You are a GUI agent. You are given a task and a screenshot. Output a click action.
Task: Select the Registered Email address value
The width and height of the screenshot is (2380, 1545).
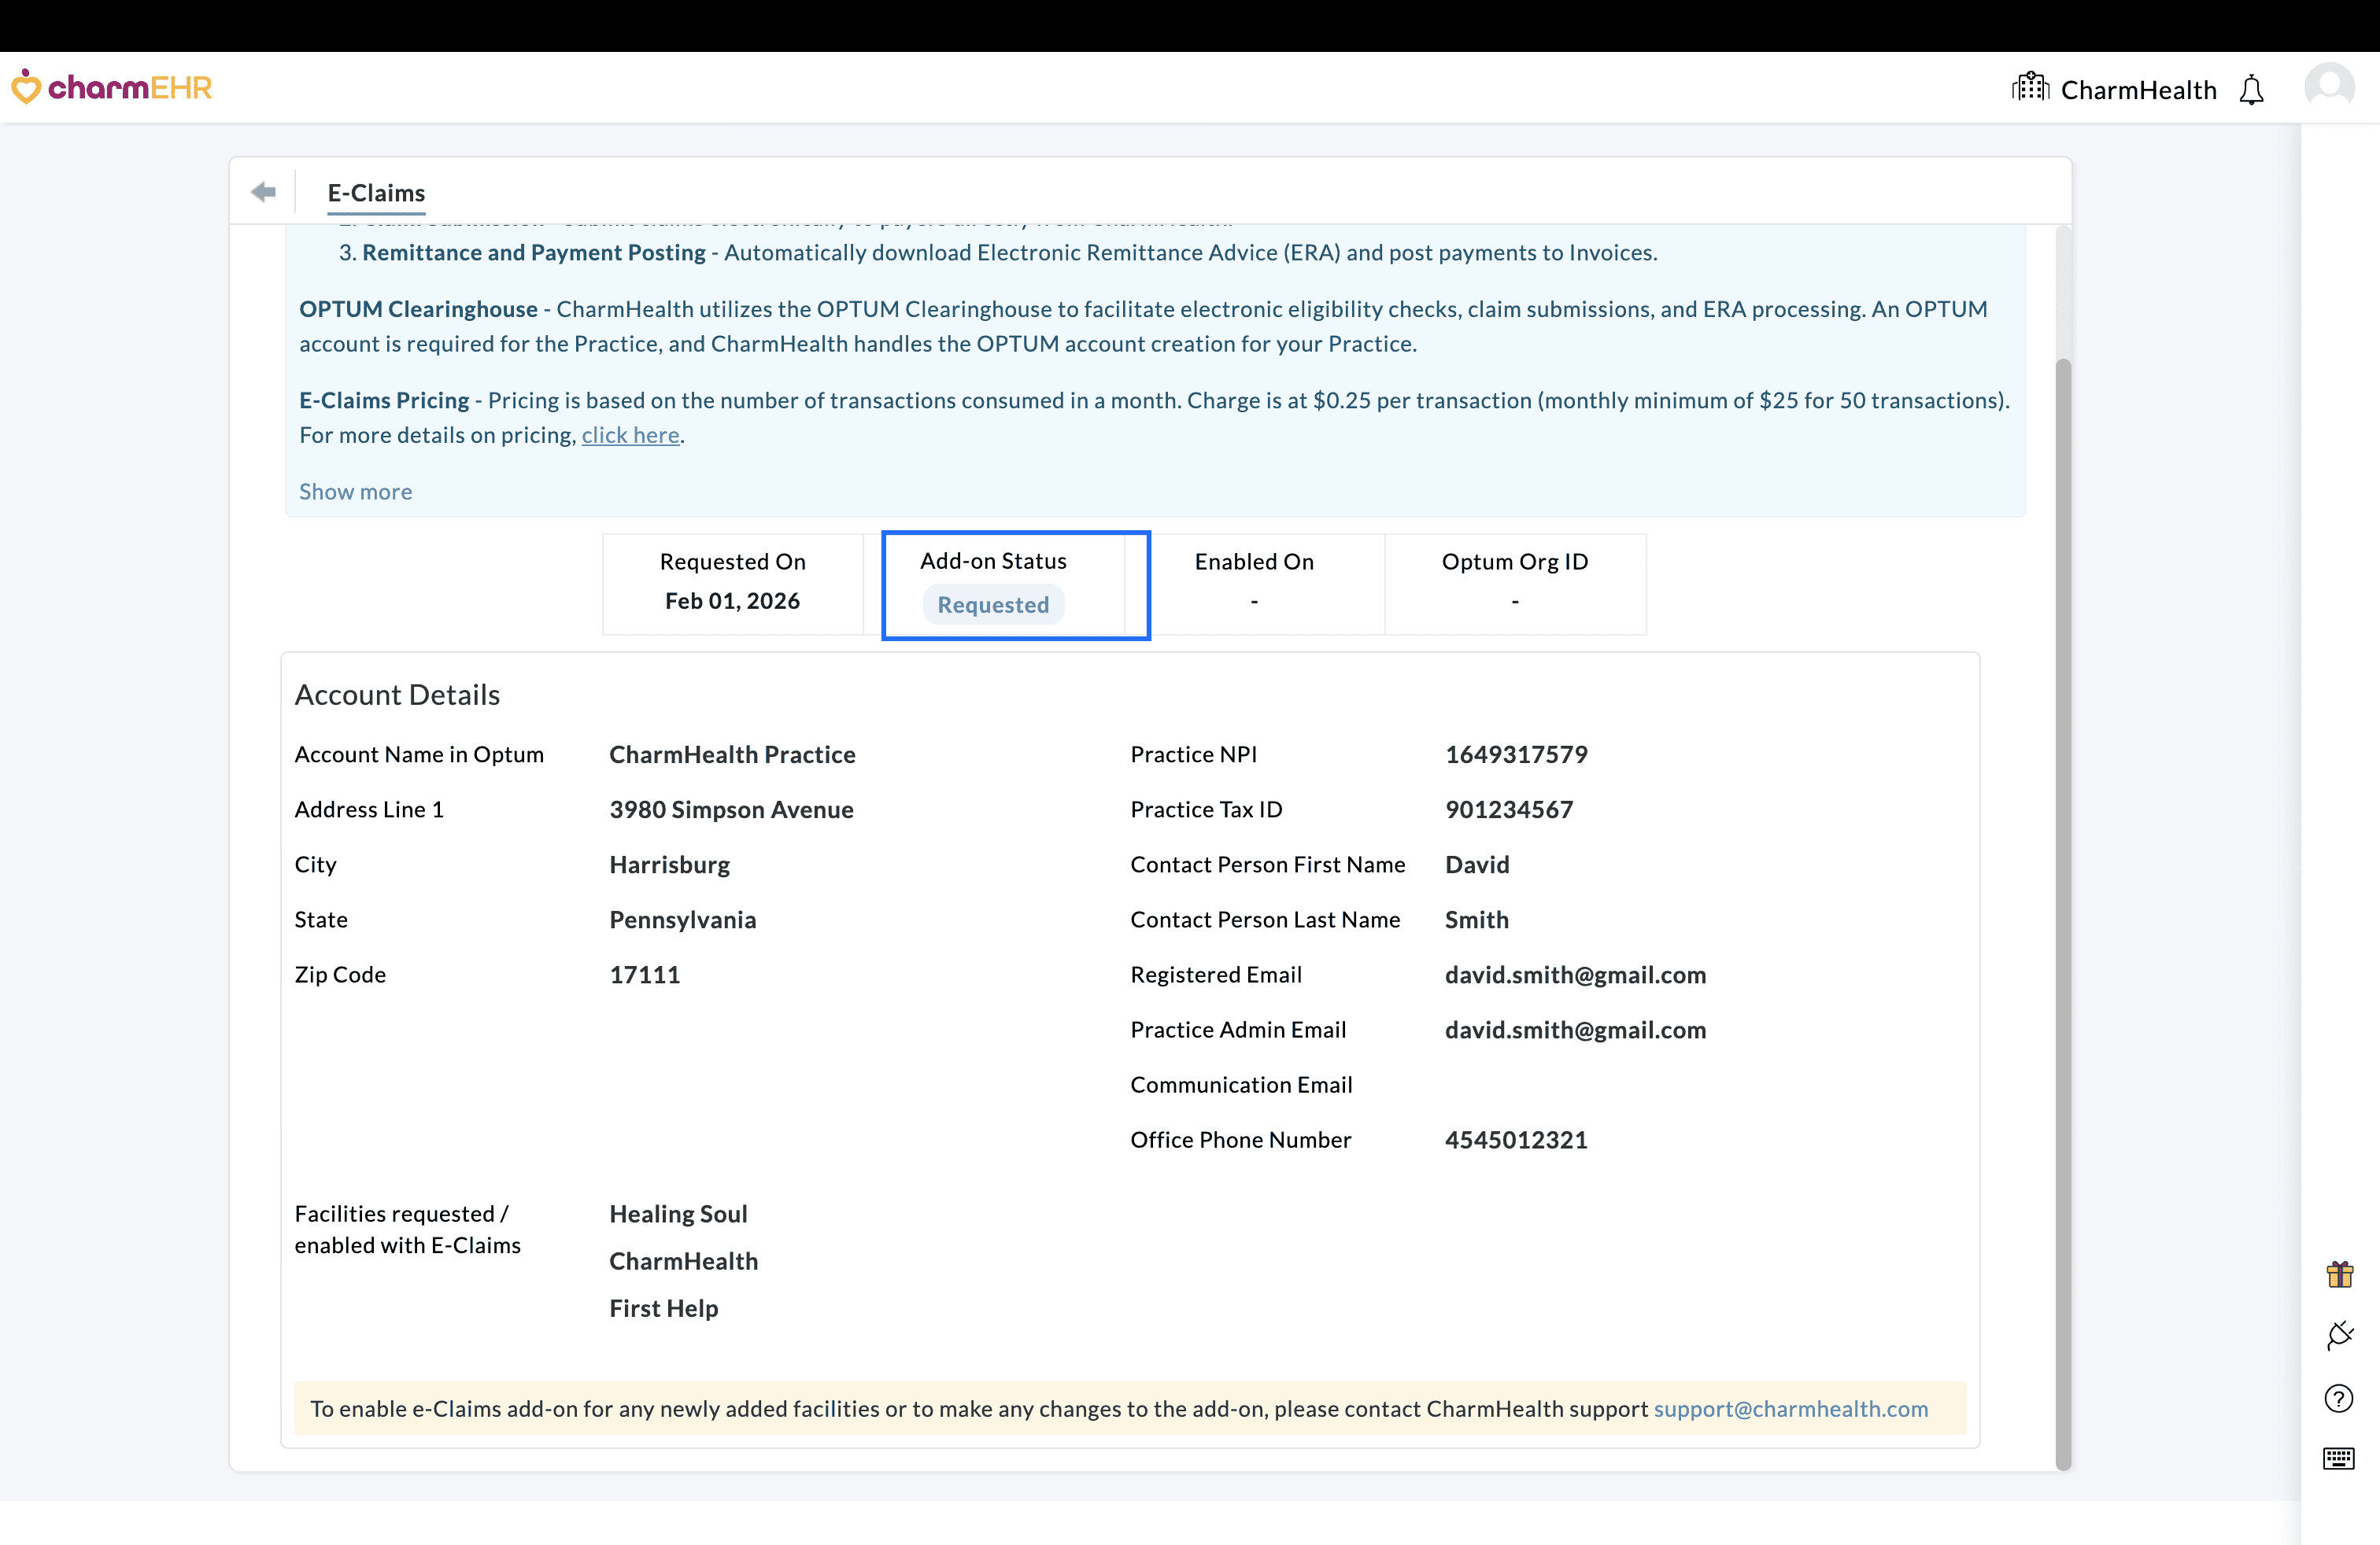1575,975
